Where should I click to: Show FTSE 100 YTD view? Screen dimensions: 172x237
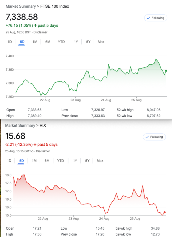pos(61,42)
